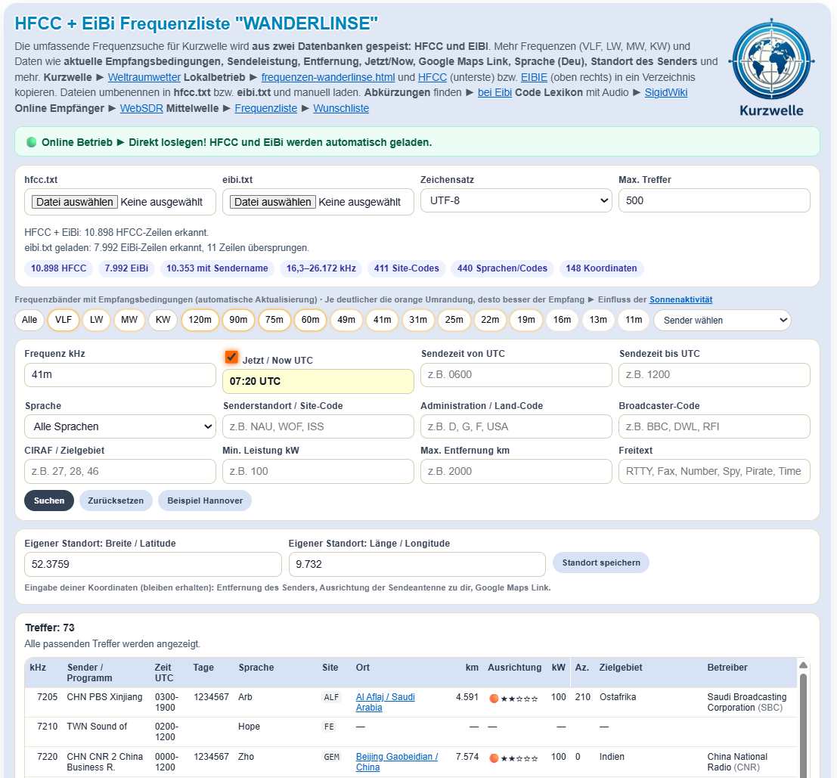Screen dimensions: 837x778
Task: Open the EIBIE link
Action: (534, 77)
